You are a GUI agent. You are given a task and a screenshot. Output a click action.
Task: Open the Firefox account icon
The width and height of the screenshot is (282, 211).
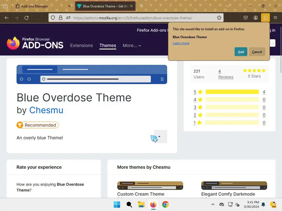[x=256, y=18]
